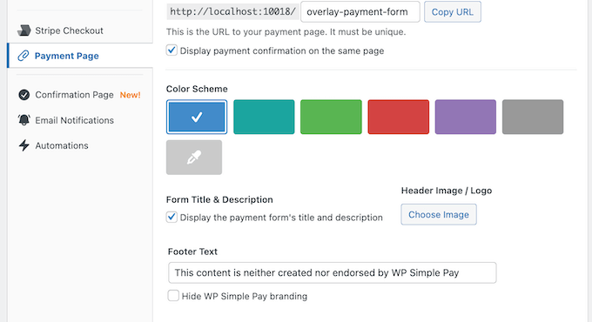Viewport: 592px width, 322px height.
Task: Choose a header image or logo
Action: click(439, 214)
